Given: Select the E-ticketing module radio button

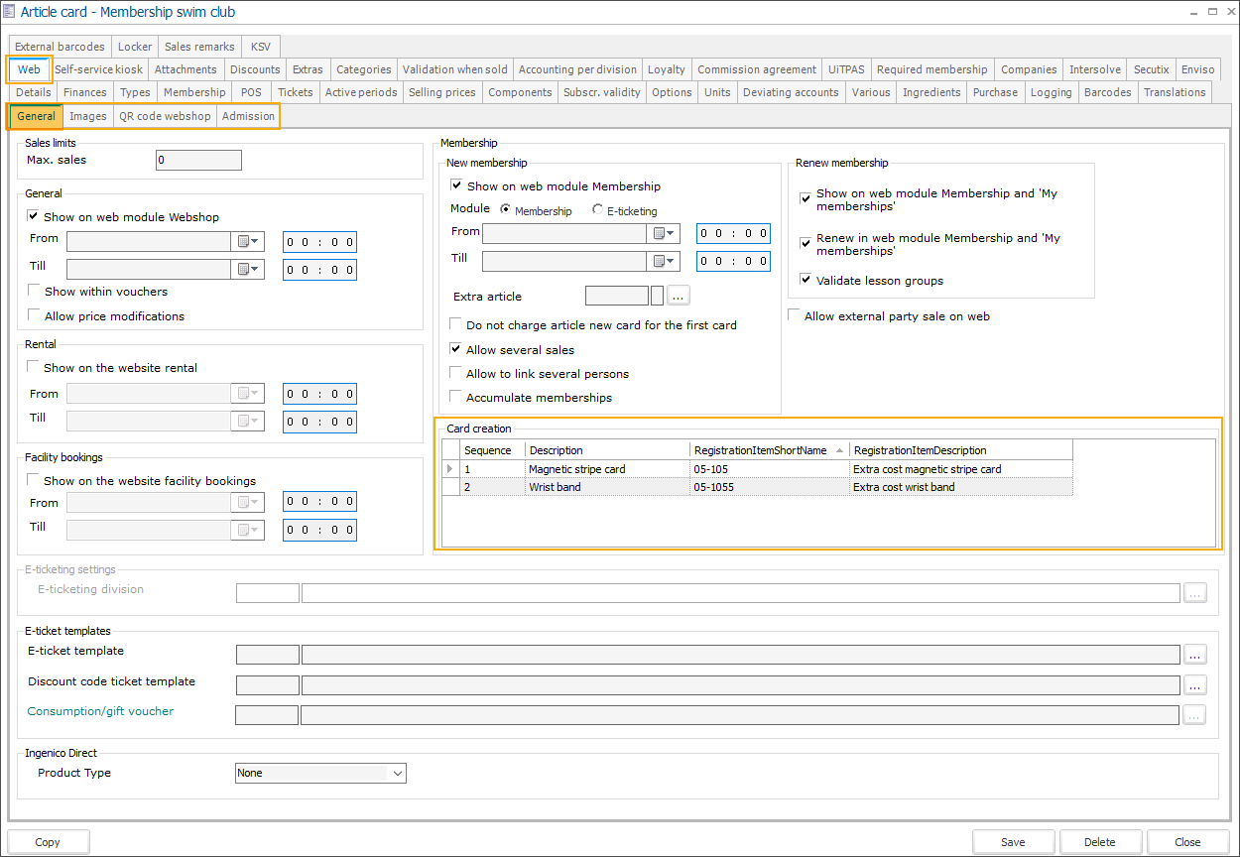Looking at the screenshot, I should tap(597, 210).
